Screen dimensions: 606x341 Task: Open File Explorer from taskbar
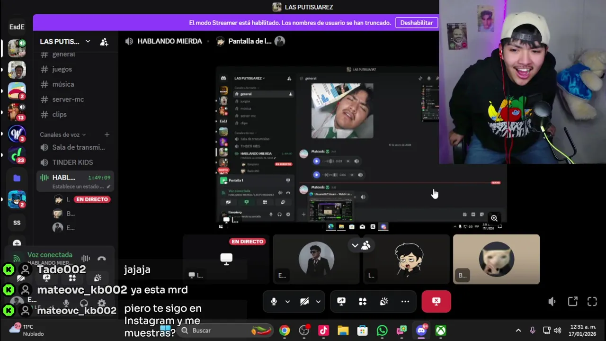343,331
